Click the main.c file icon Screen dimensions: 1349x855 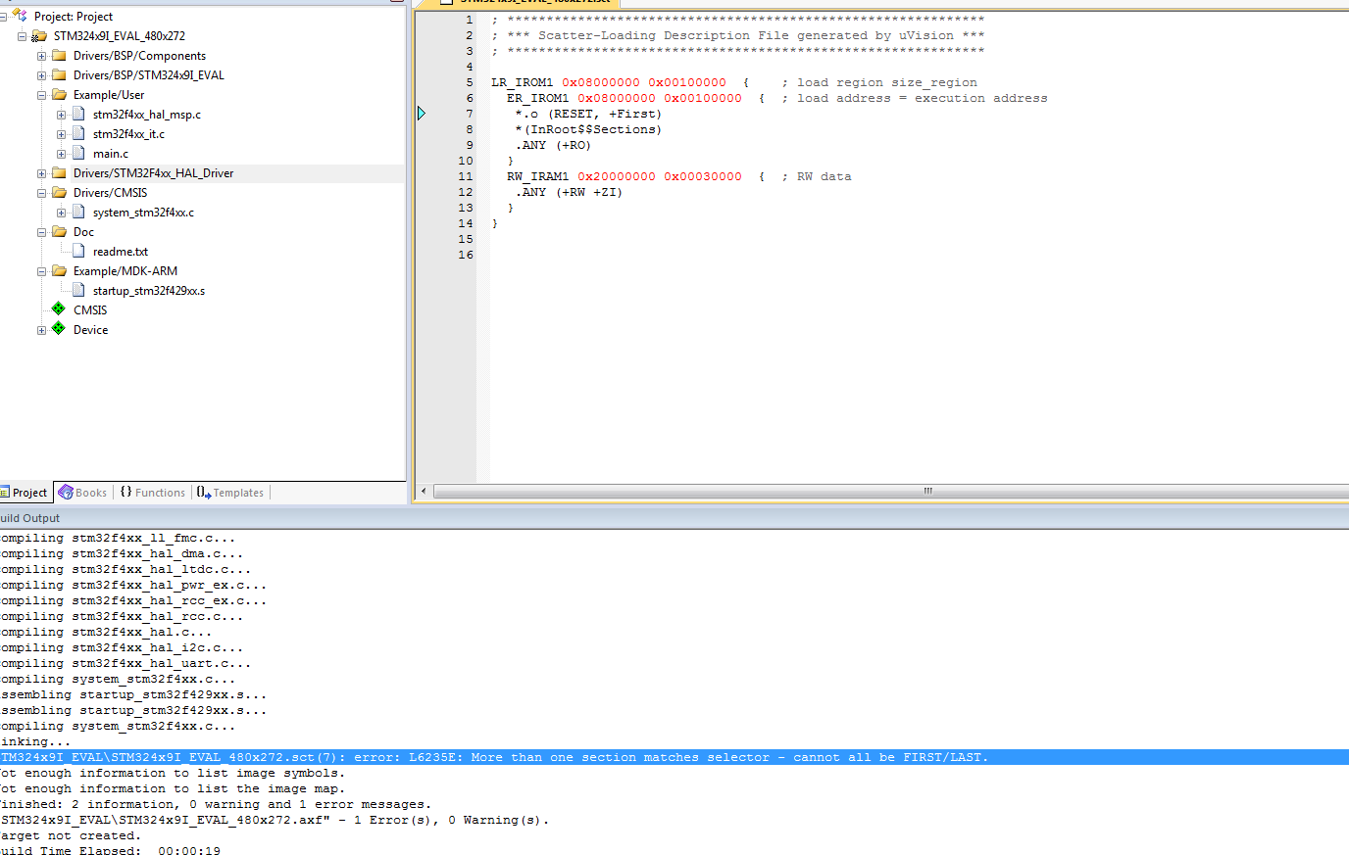pos(78,154)
